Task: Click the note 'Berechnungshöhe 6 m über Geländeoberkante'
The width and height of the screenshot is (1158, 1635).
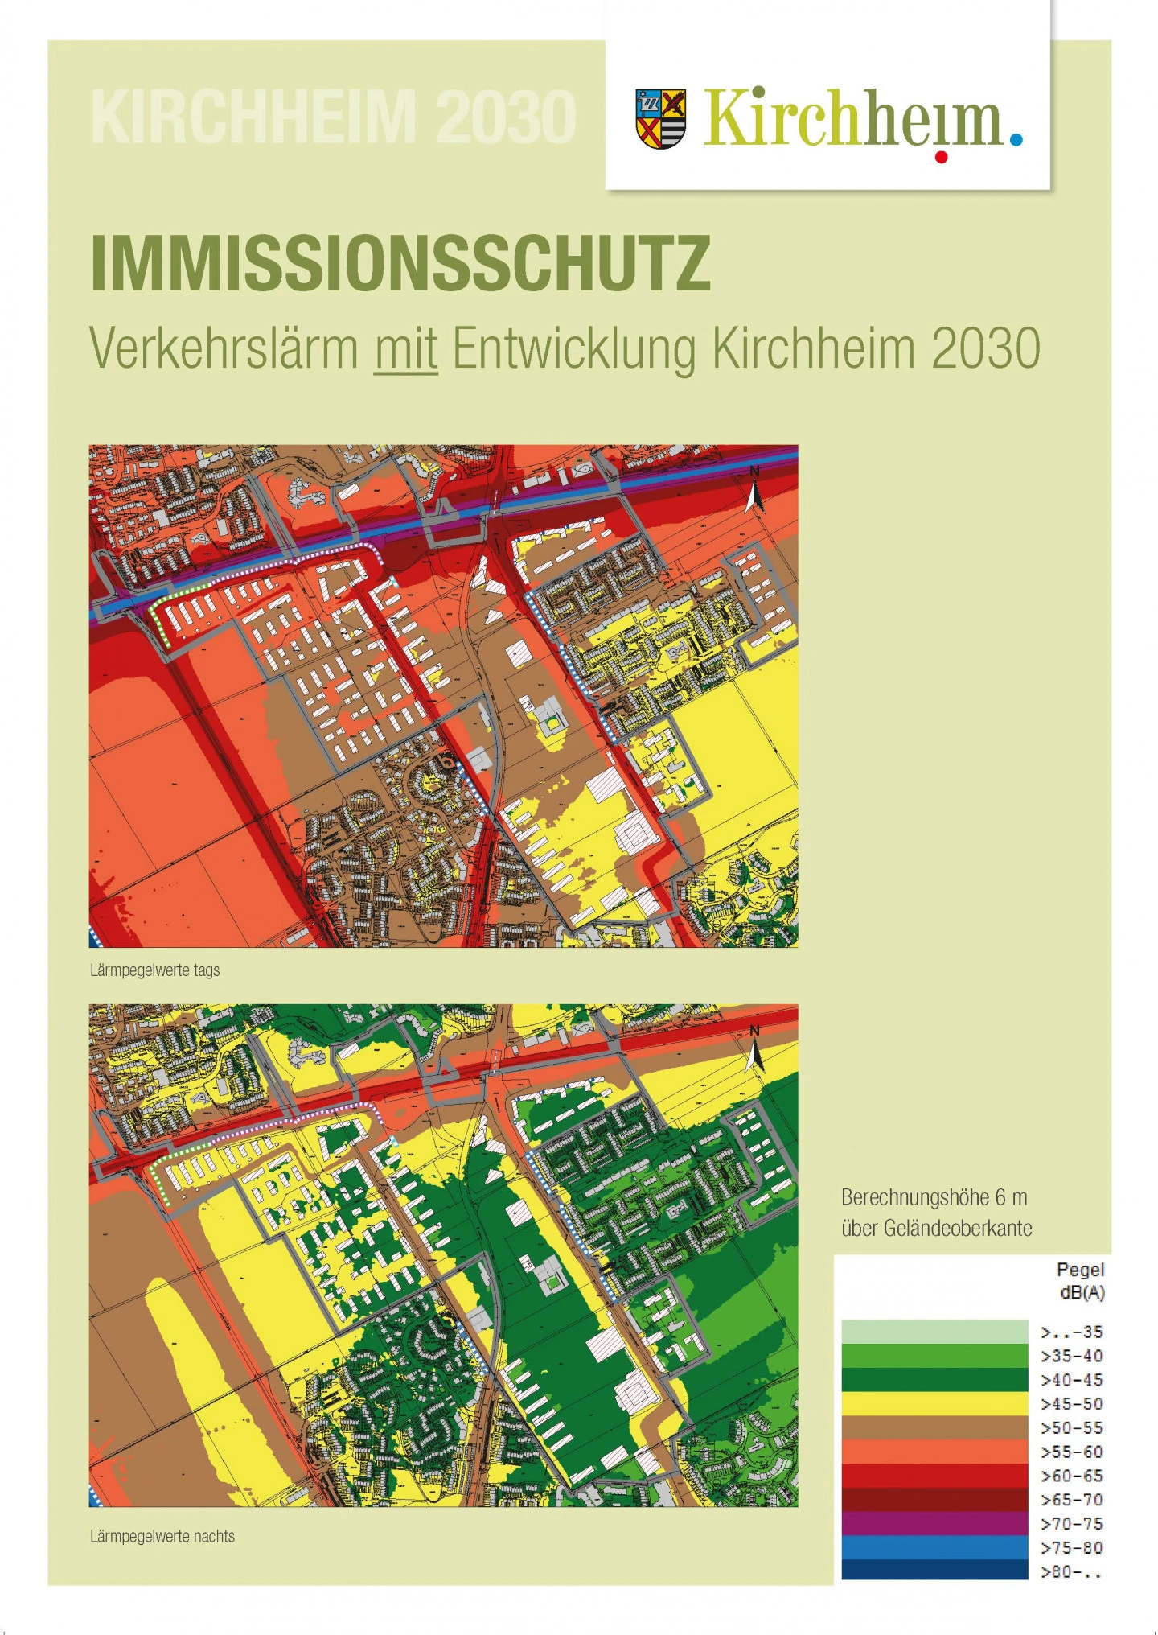Action: point(936,1213)
